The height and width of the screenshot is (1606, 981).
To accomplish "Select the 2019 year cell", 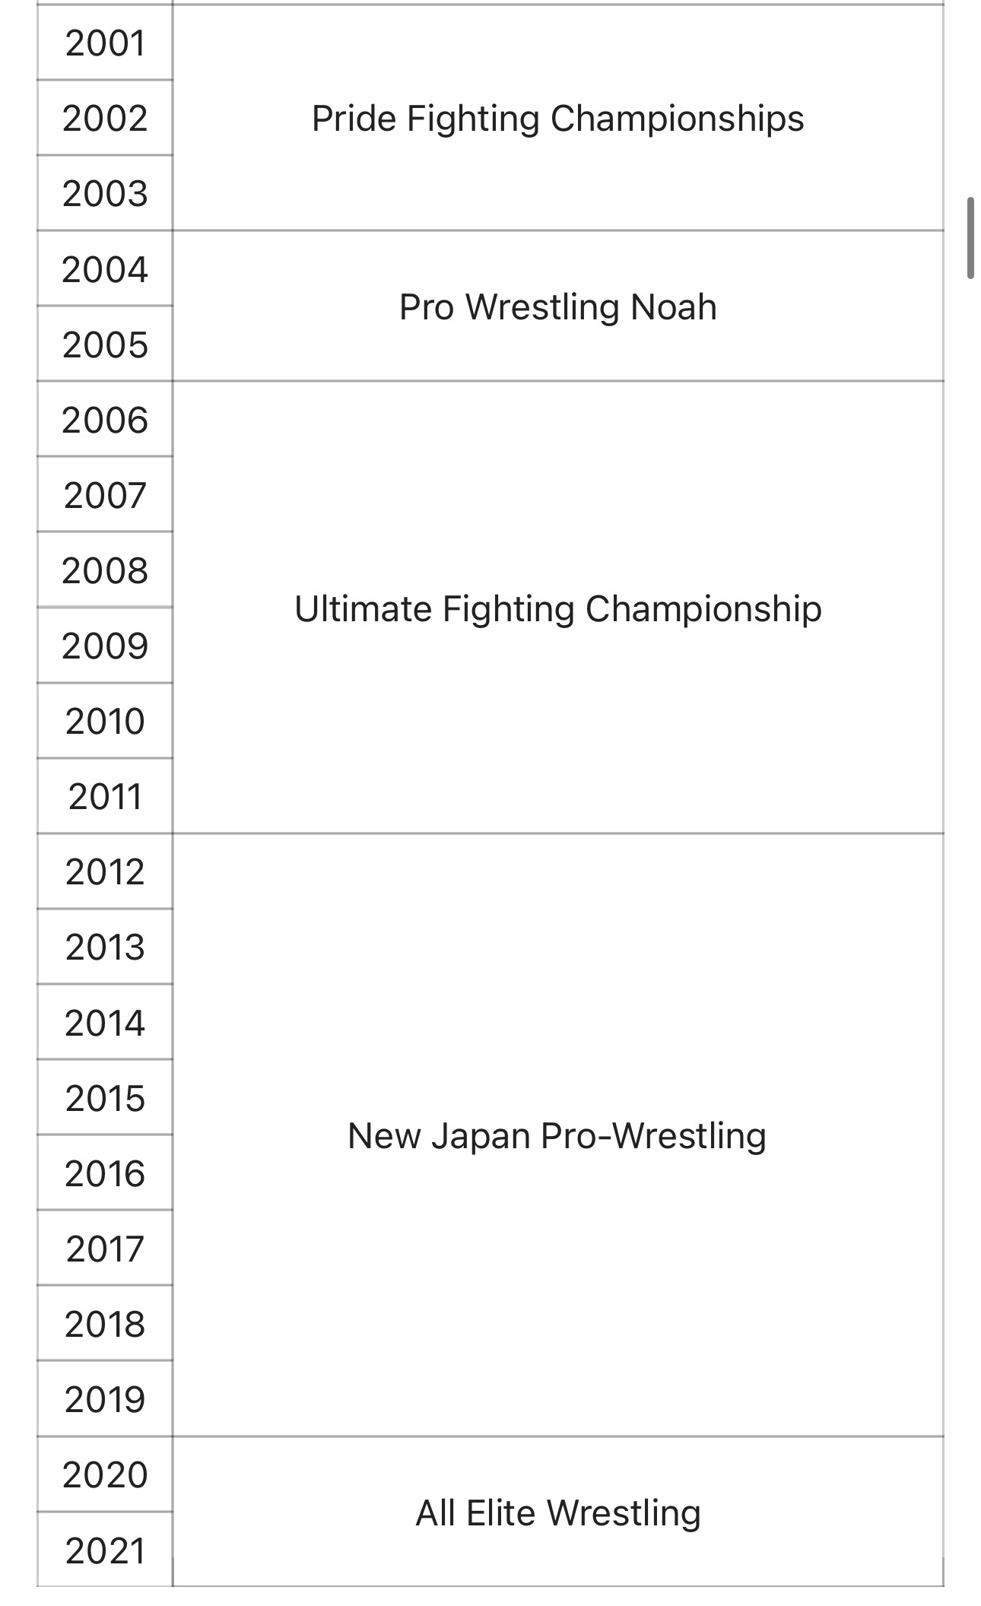I will pyautogui.click(x=105, y=1400).
